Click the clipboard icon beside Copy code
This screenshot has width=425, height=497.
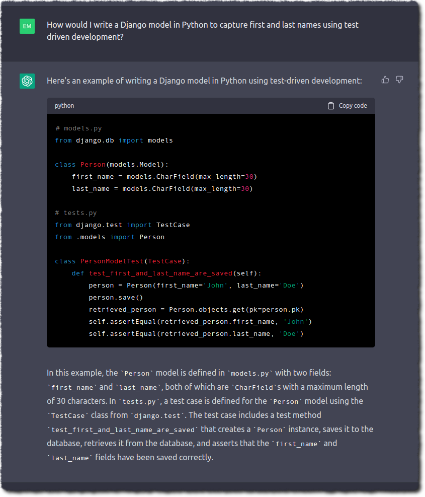pos(330,106)
